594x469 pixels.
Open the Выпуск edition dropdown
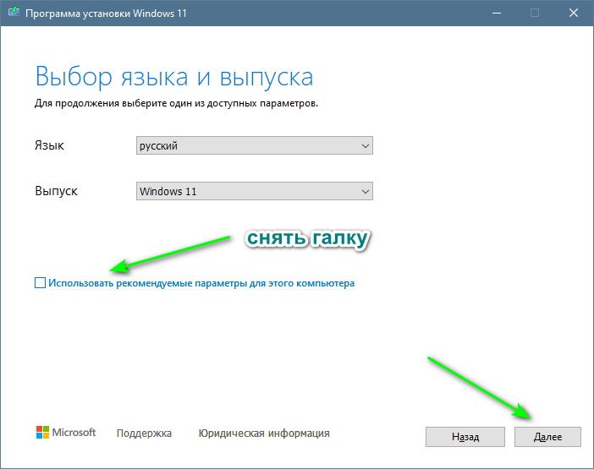click(255, 191)
